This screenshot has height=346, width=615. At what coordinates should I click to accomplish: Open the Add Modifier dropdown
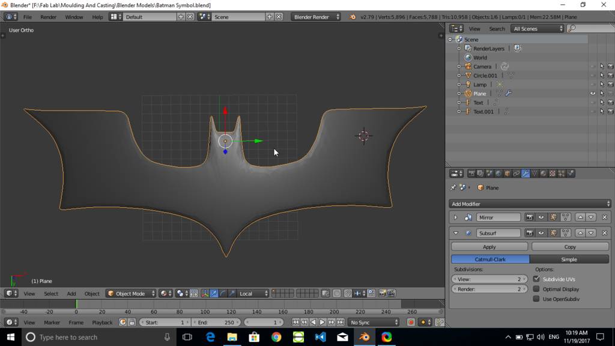[530, 204]
